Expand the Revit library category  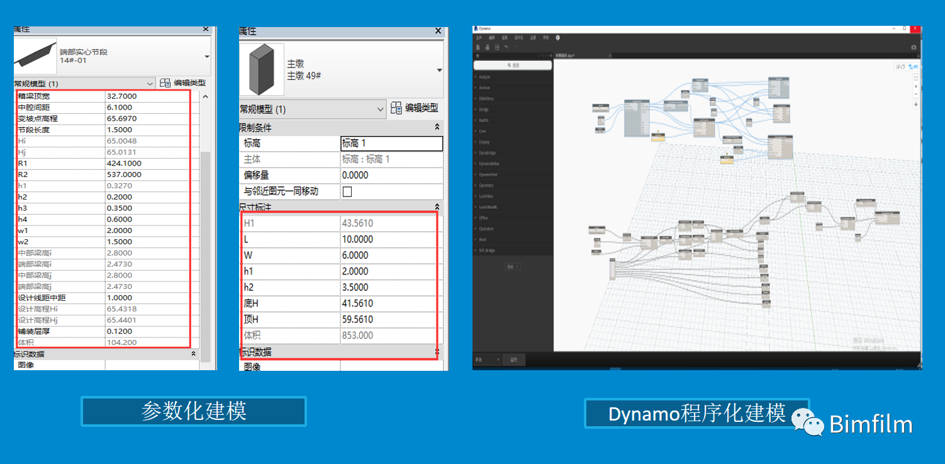pyautogui.click(x=483, y=239)
